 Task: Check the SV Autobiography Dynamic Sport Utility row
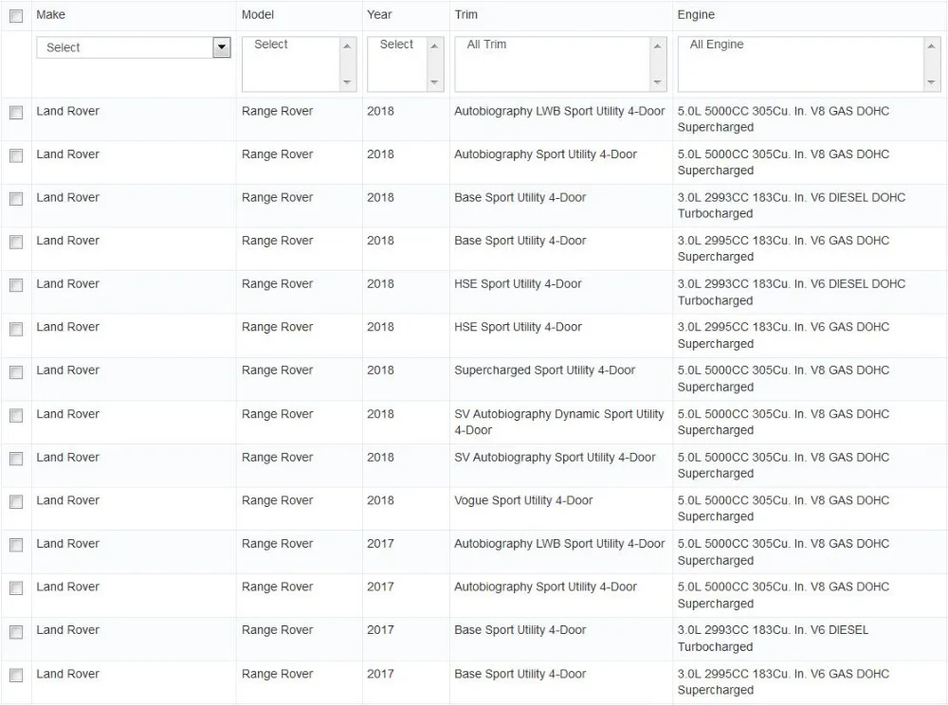pos(16,416)
